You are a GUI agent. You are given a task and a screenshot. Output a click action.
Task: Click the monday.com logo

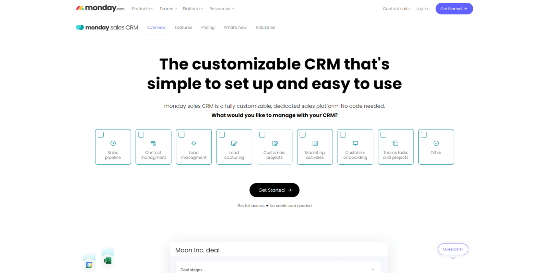coord(100,8)
